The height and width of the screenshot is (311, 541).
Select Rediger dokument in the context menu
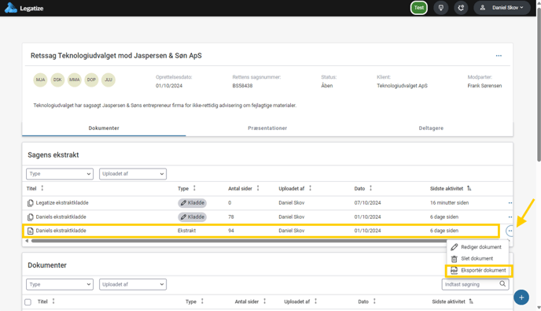[477, 247]
